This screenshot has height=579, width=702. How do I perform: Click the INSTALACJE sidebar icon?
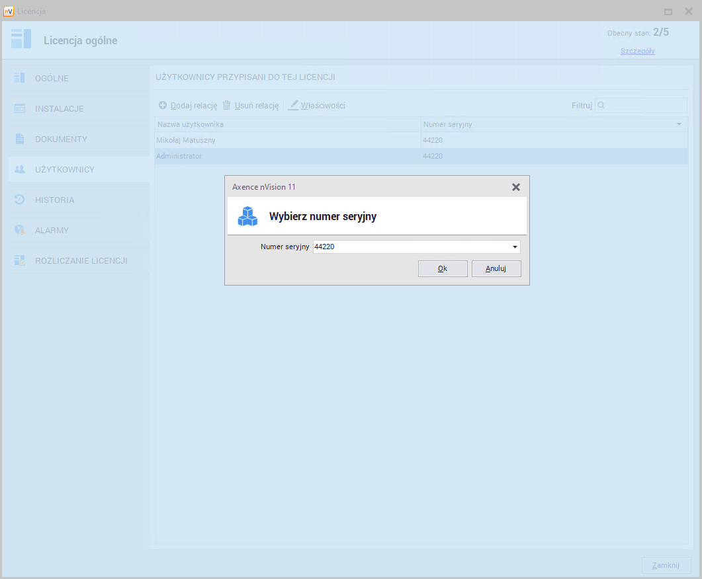click(x=20, y=108)
